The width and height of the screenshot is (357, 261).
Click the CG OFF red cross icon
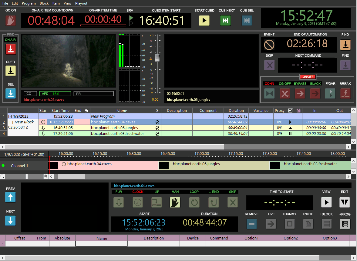tap(285, 94)
